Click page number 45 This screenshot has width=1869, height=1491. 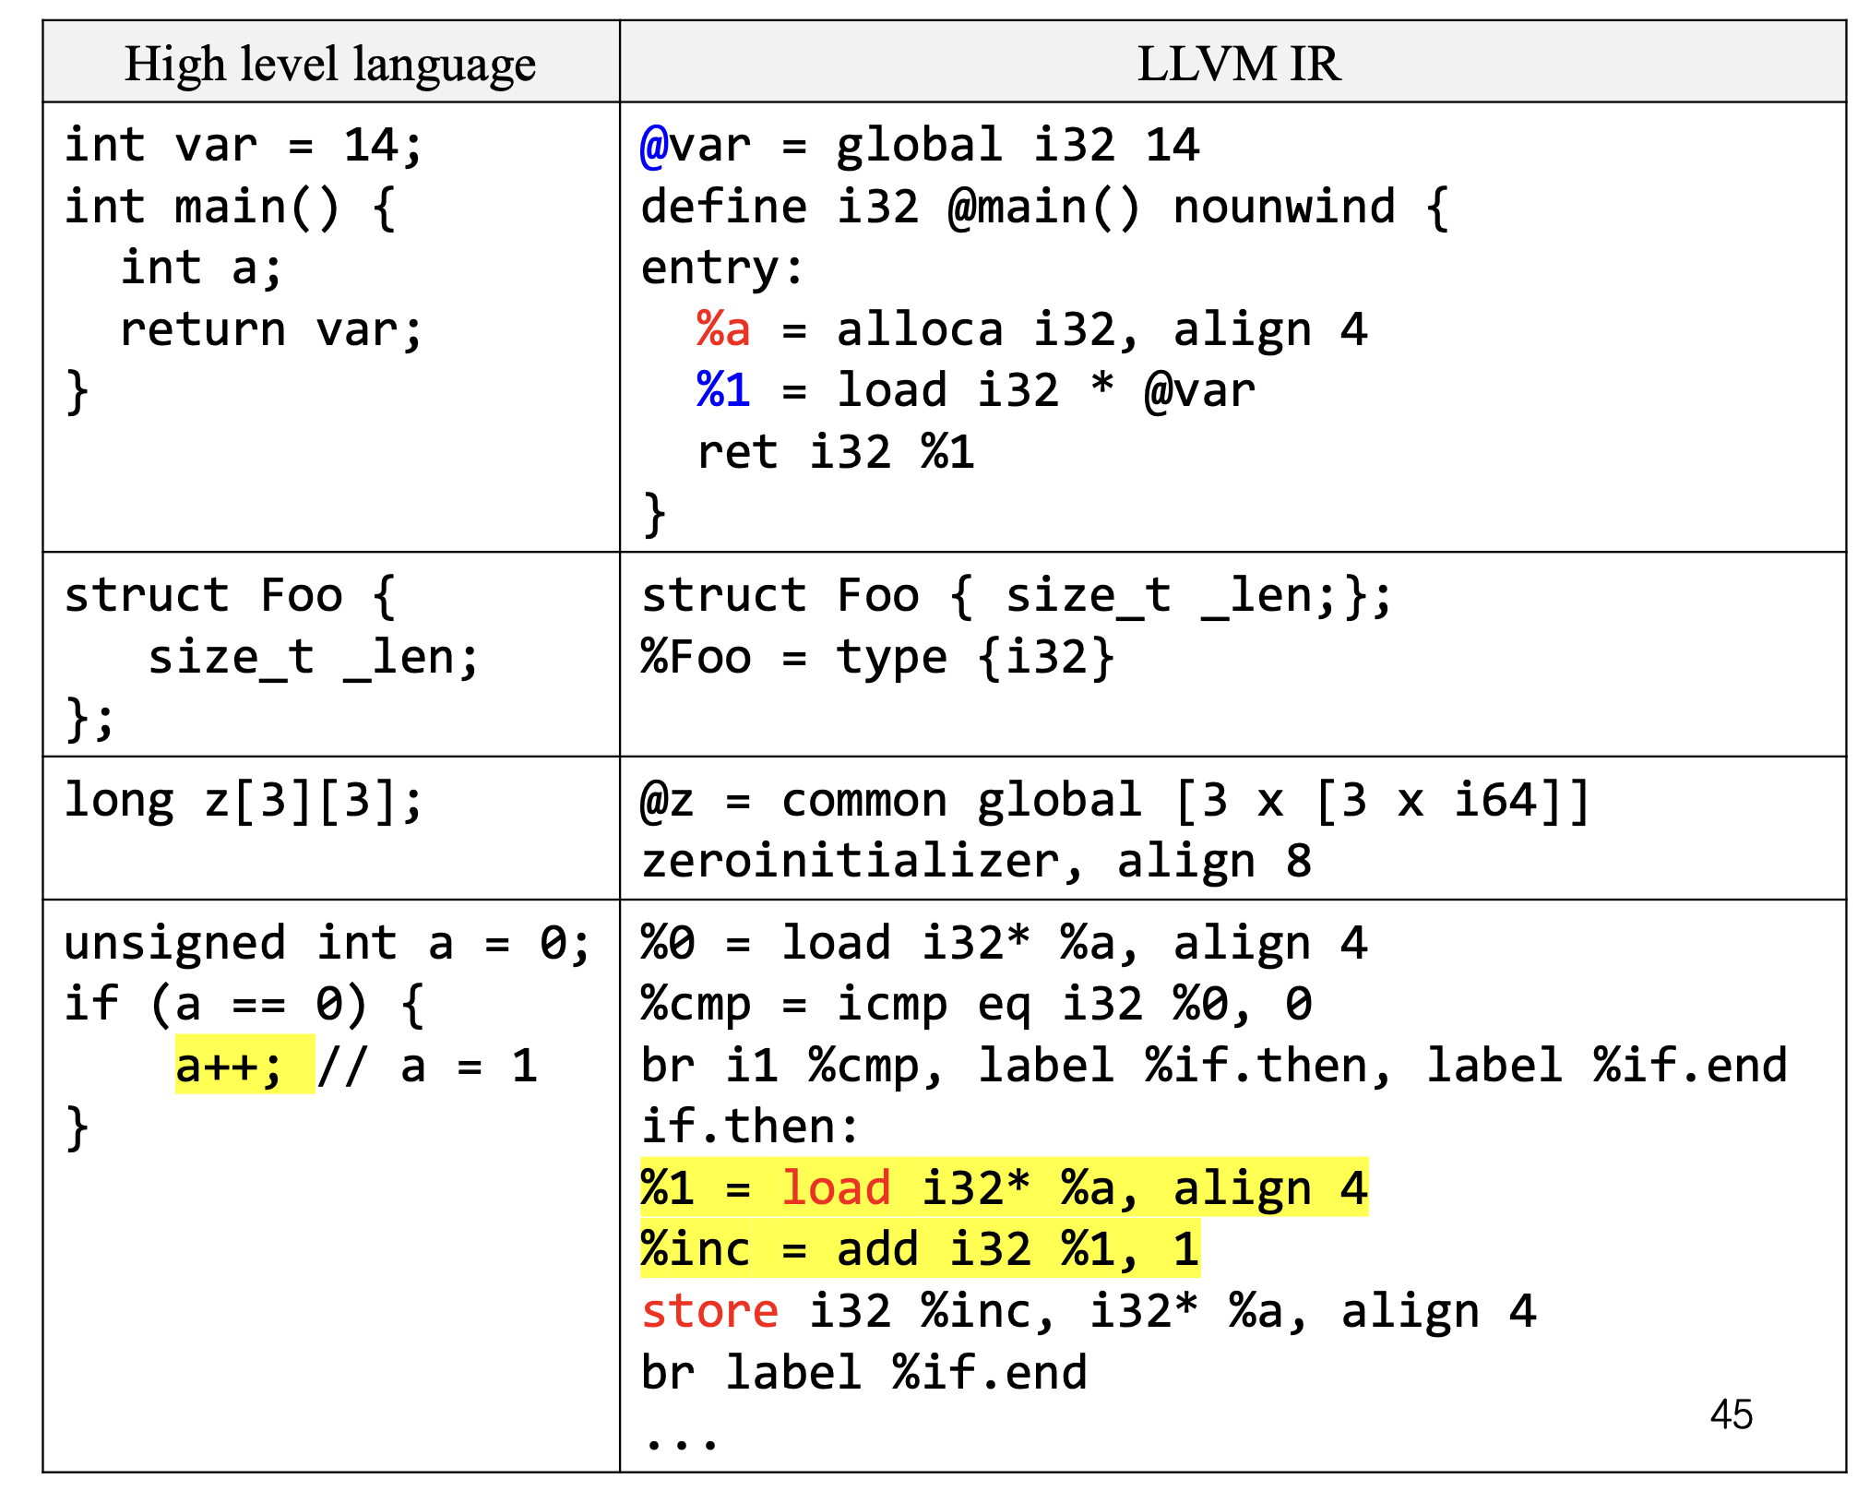1731,1414
